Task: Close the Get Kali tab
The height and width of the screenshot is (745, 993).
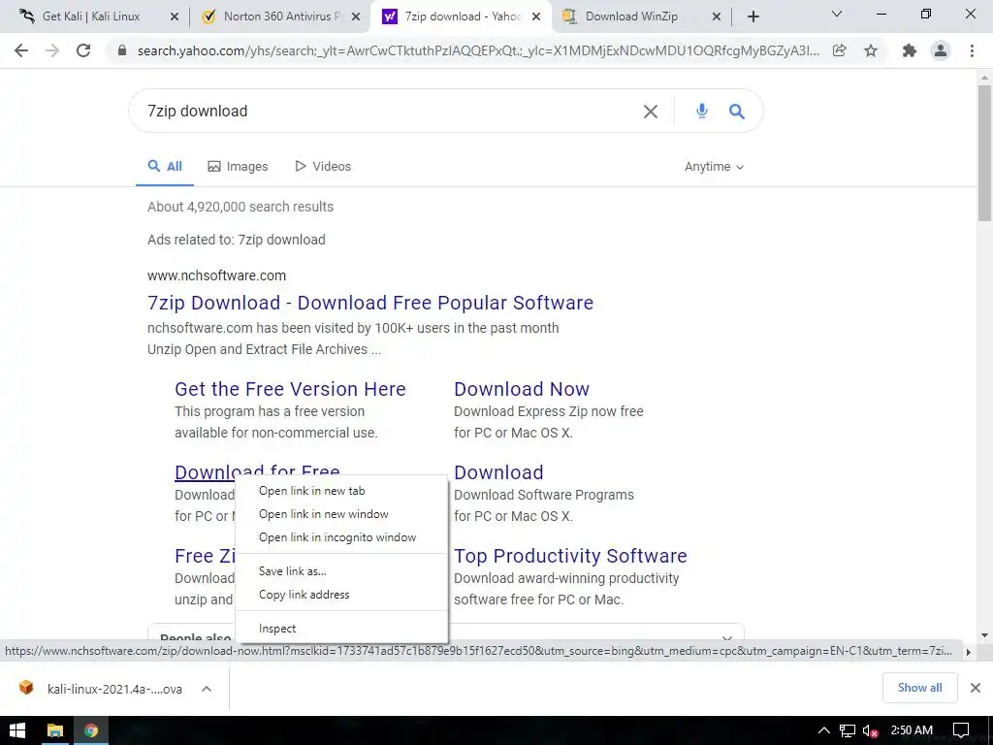Action: pos(175,17)
